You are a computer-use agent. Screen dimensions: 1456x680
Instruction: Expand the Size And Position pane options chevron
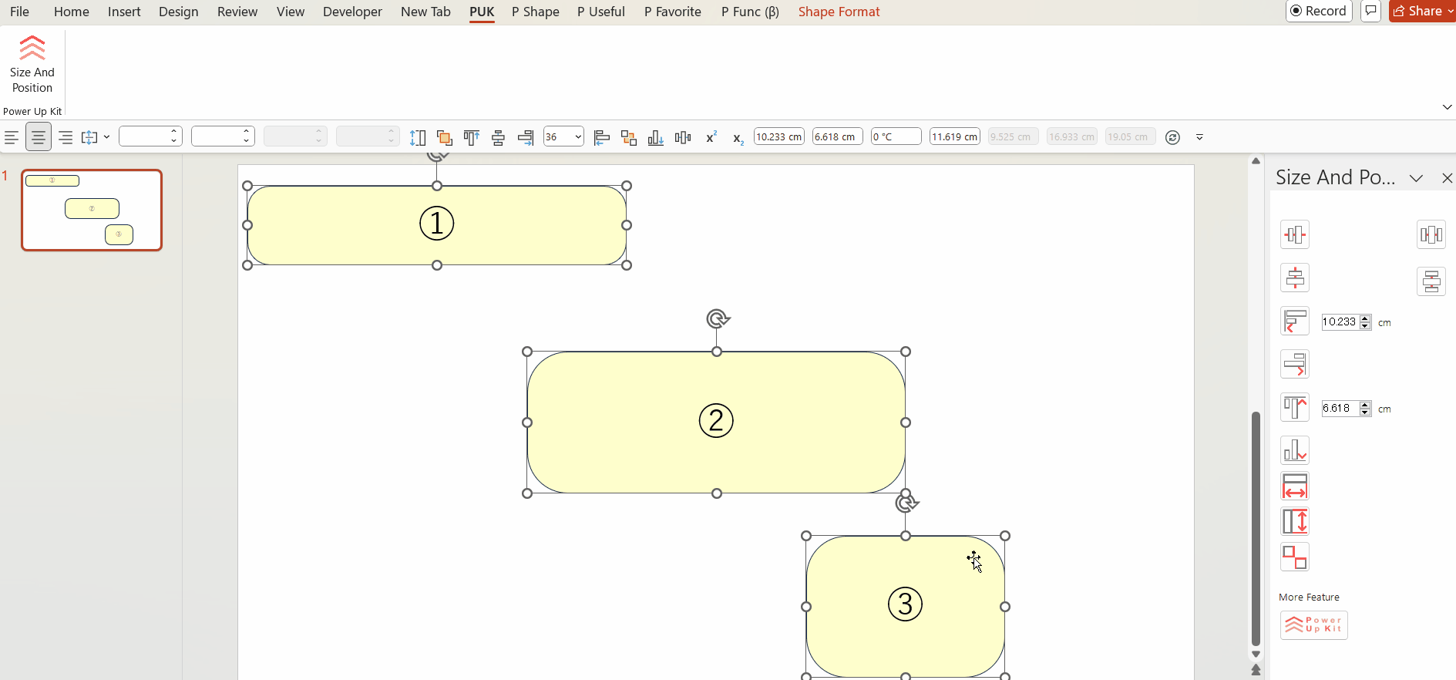pyautogui.click(x=1416, y=178)
